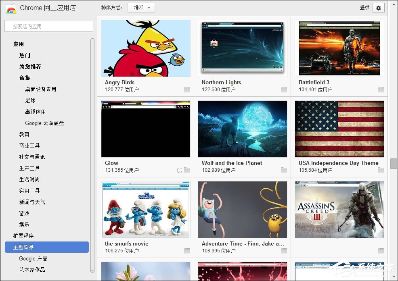Click folder icon on Wolf and the Ice Planet

tap(284, 170)
